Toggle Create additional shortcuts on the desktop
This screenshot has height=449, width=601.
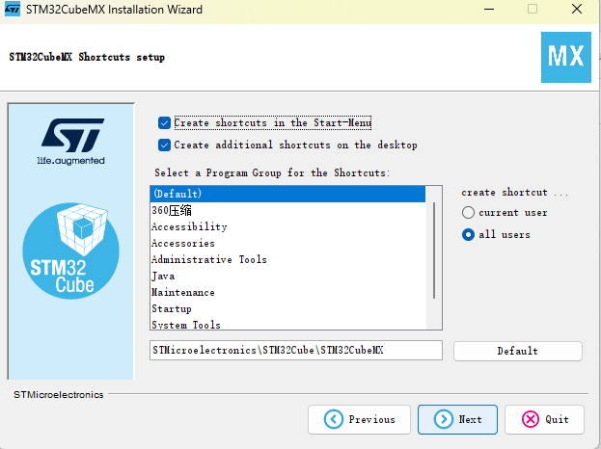[x=164, y=145]
